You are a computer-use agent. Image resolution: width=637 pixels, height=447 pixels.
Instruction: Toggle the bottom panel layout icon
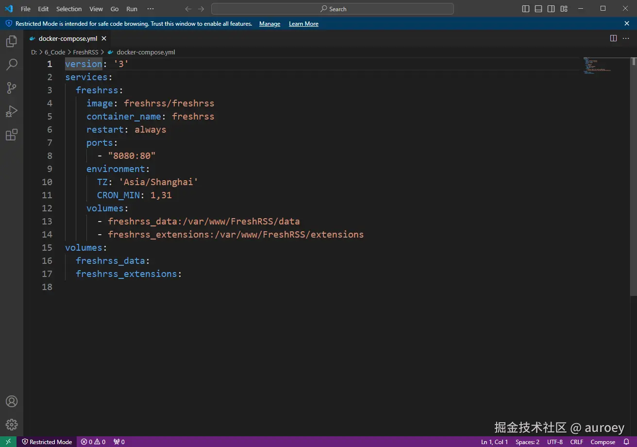538,9
